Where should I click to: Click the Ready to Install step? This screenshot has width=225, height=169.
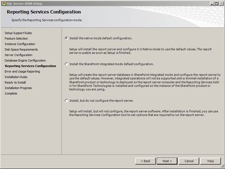click(15, 82)
